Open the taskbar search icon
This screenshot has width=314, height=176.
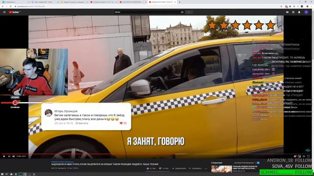6,174
